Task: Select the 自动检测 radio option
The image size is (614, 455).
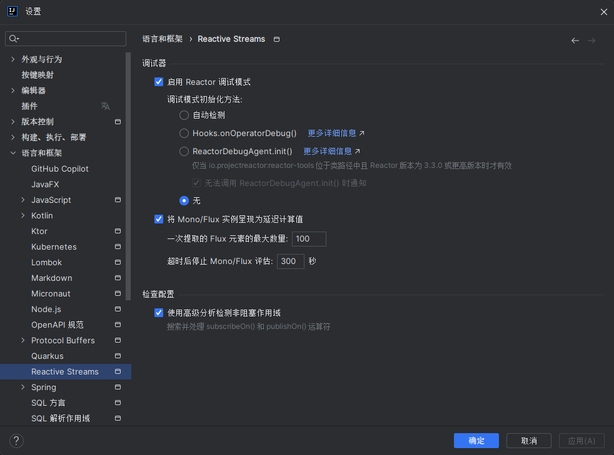Action: 184,115
